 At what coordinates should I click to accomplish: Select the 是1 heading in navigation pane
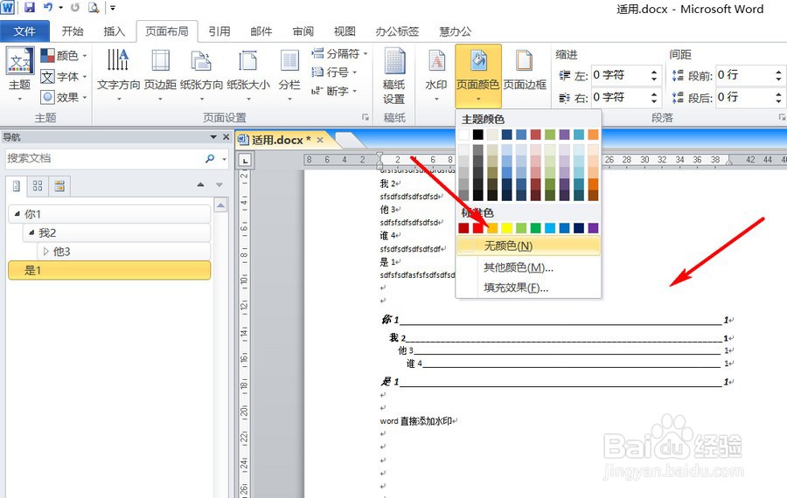tap(109, 270)
